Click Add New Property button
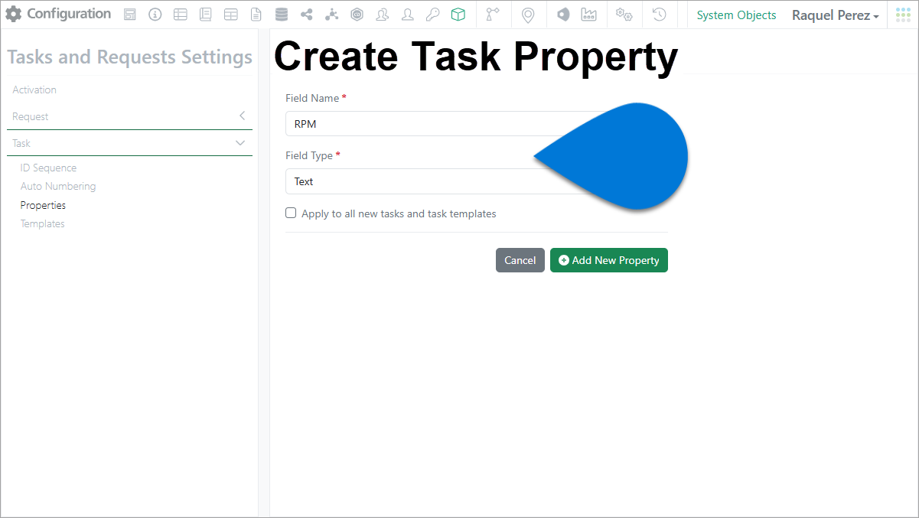This screenshot has width=919, height=518. click(x=609, y=260)
